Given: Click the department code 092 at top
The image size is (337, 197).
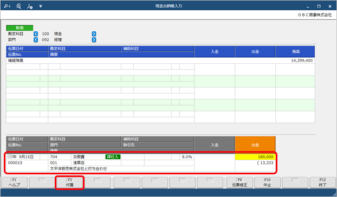Looking at the screenshot, I should (x=46, y=40).
